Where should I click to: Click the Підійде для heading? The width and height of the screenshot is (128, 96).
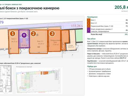(92, 66)
